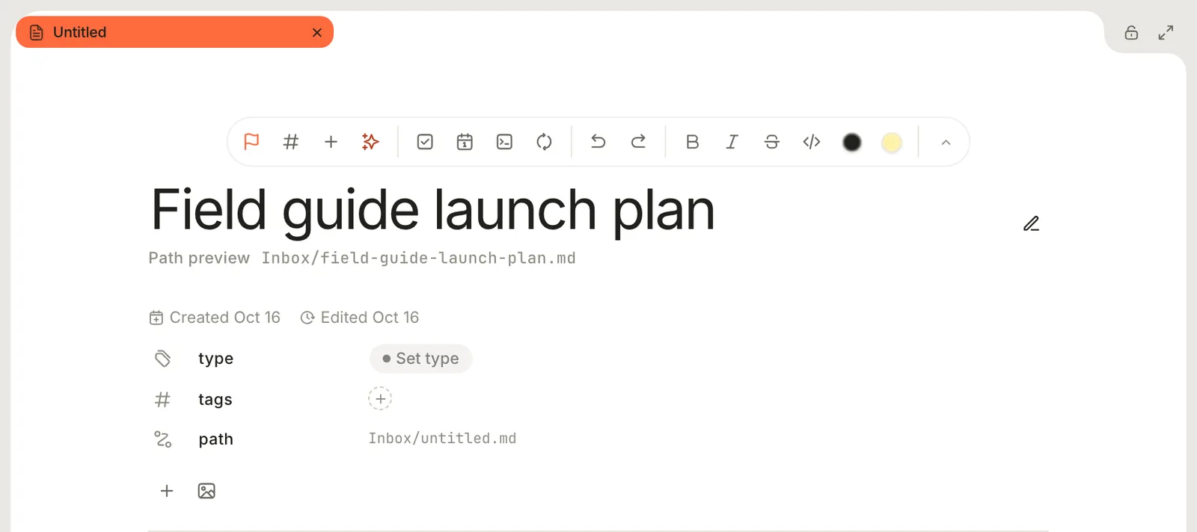
Task: Click the Edited Oct 16 date
Action: pos(360,318)
